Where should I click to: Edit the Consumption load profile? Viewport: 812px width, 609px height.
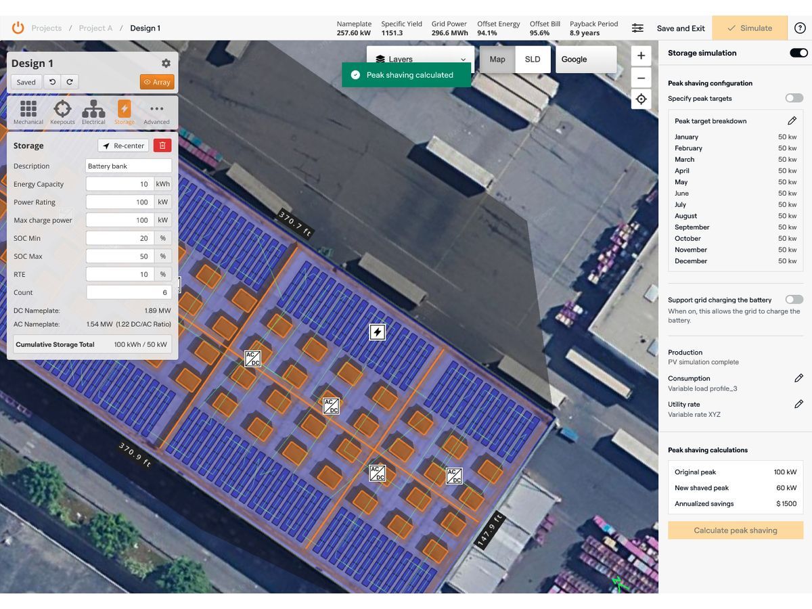[x=798, y=378]
